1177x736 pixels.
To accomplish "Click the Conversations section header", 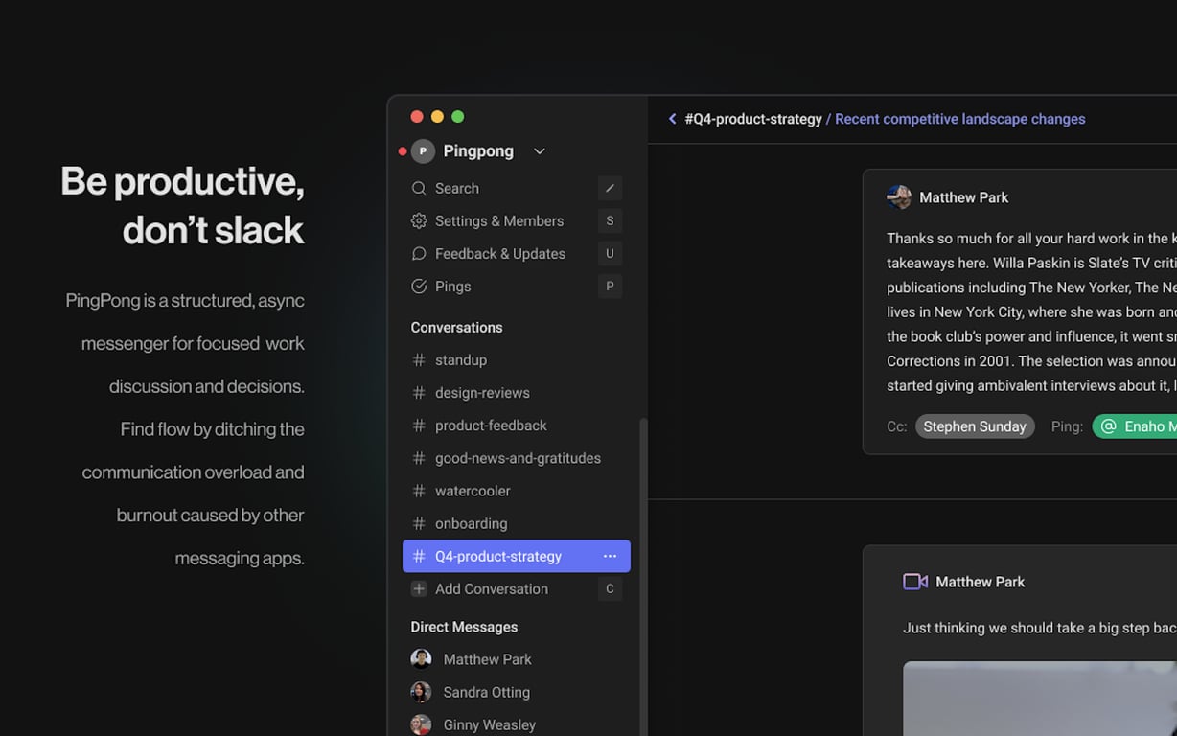I will point(456,328).
